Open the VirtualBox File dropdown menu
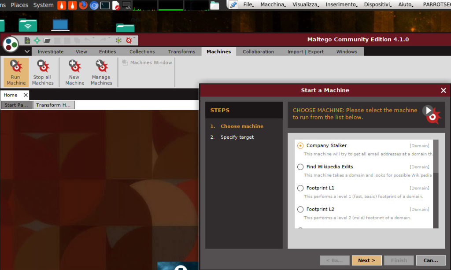451x270 pixels. click(248, 4)
